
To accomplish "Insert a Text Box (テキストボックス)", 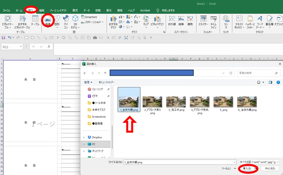I will point(239,22).
